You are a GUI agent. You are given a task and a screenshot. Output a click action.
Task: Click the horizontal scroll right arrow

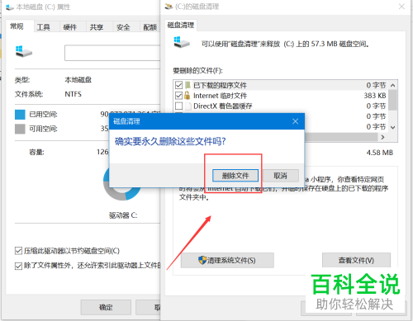point(382,137)
